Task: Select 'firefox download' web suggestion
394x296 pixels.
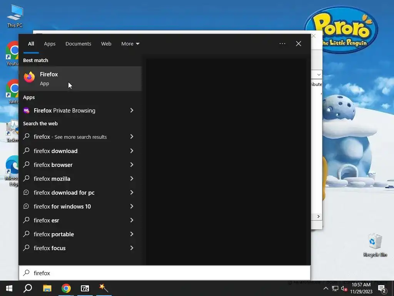Action: tap(73, 151)
